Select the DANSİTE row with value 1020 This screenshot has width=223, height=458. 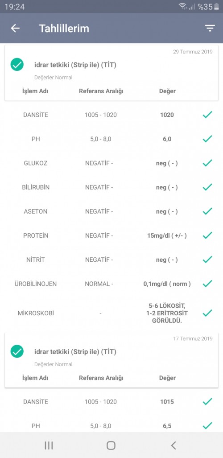pos(111,115)
